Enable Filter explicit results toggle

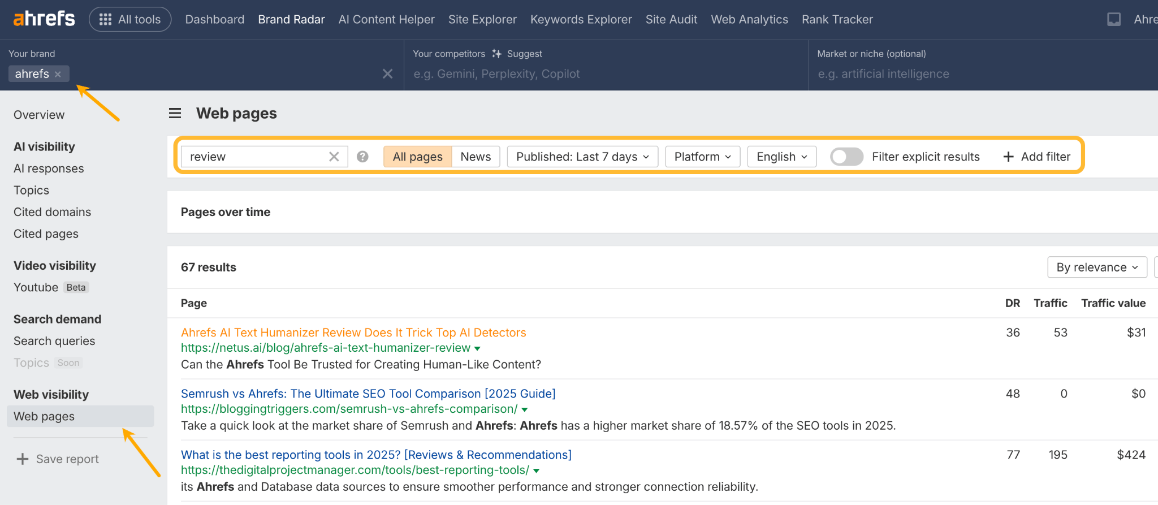pos(846,157)
